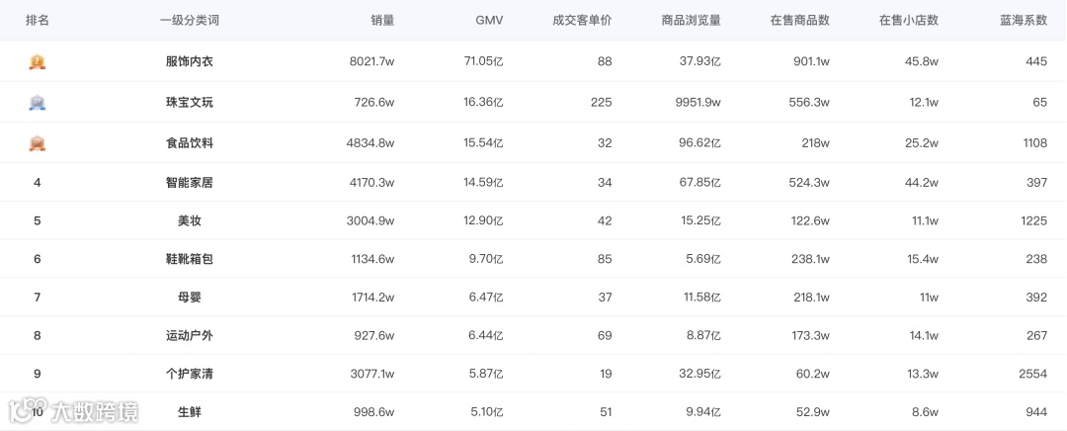This screenshot has height=431, width=1067.
Task: Click the 个护家清 category name
Action: pyautogui.click(x=189, y=374)
